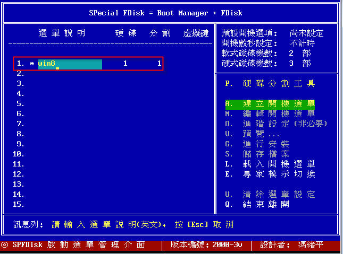The height and width of the screenshot is (254, 343).
Task: Choose the A. 建立開機選單 option
Action: pyautogui.click(x=270, y=103)
